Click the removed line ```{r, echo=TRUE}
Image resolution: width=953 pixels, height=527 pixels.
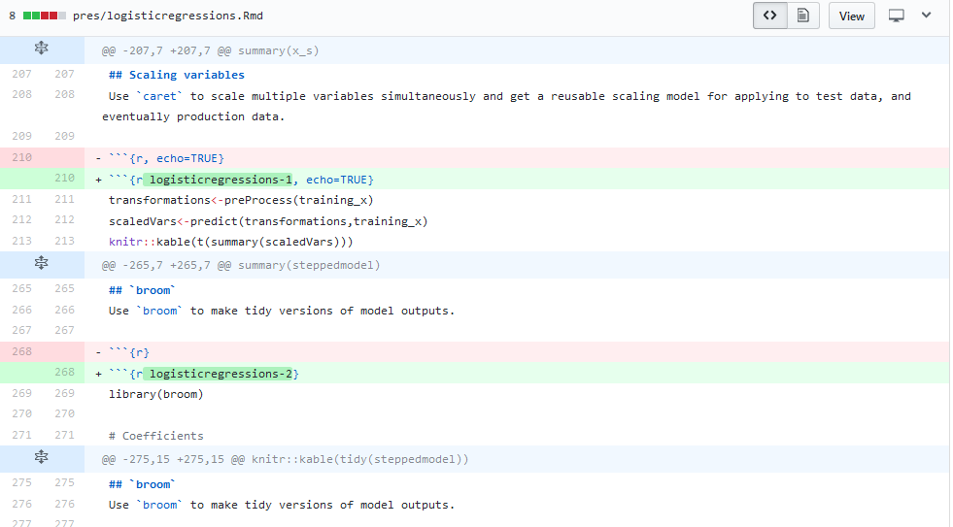[x=166, y=158]
